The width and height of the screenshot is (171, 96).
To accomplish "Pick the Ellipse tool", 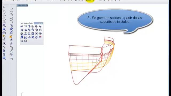I will coord(11,14).
